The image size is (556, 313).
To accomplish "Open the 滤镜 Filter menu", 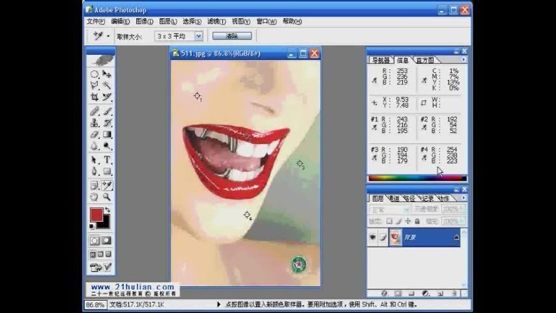I will (216, 22).
